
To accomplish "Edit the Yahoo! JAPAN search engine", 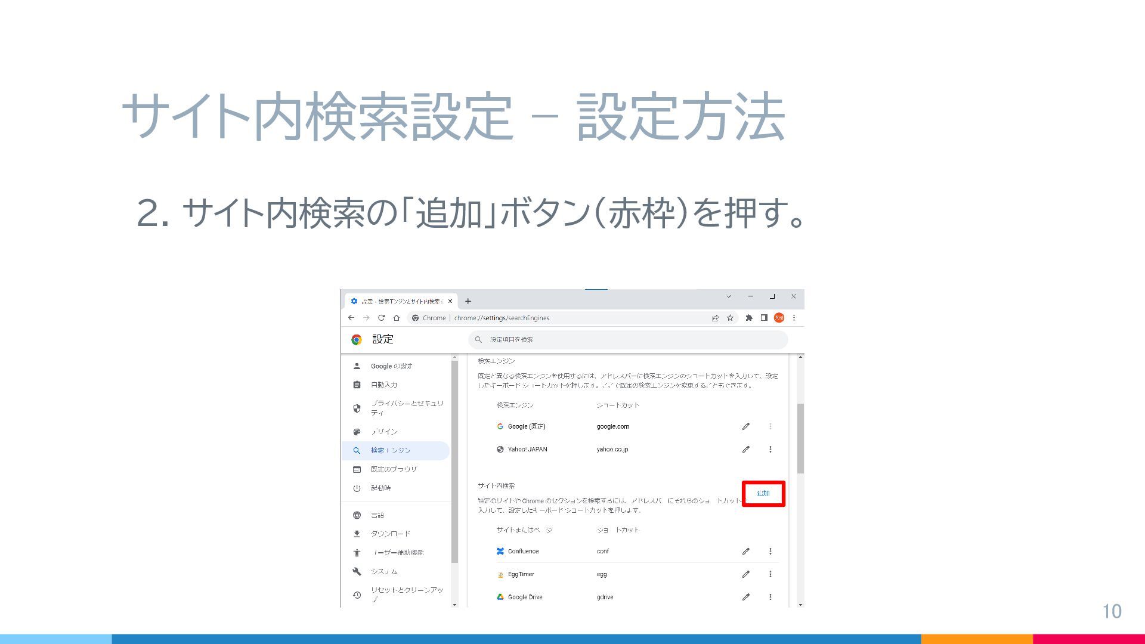I will pyautogui.click(x=745, y=450).
